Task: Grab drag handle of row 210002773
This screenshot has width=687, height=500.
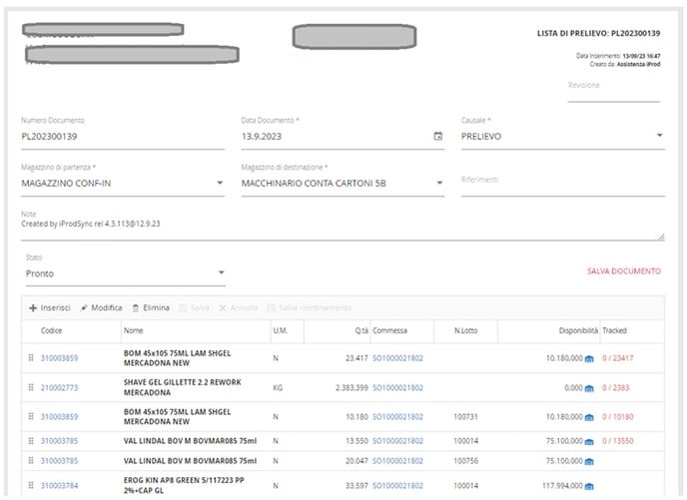Action: (x=31, y=387)
